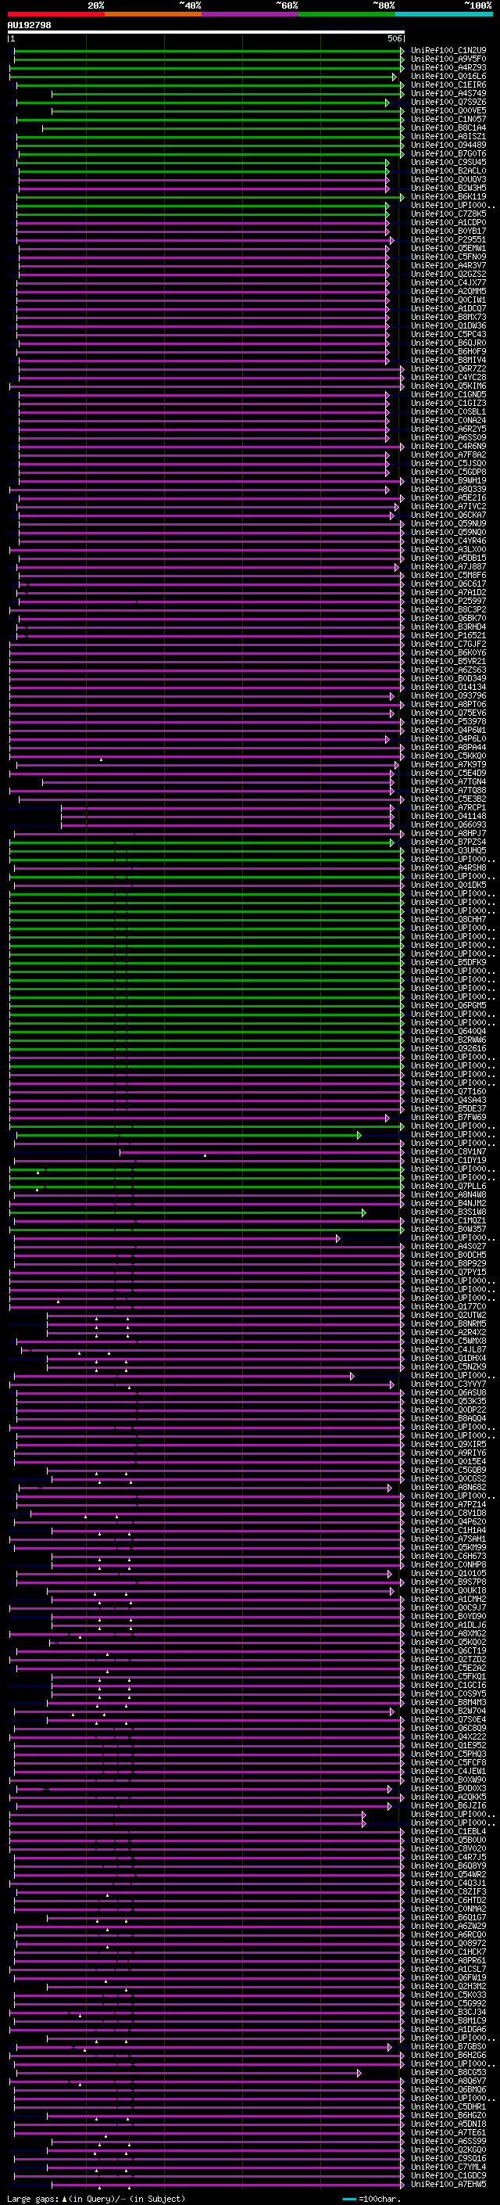Screen dimensions: 500x2205
Task: Open hit UniRef100_C1EIR6
Action: click(x=448, y=84)
